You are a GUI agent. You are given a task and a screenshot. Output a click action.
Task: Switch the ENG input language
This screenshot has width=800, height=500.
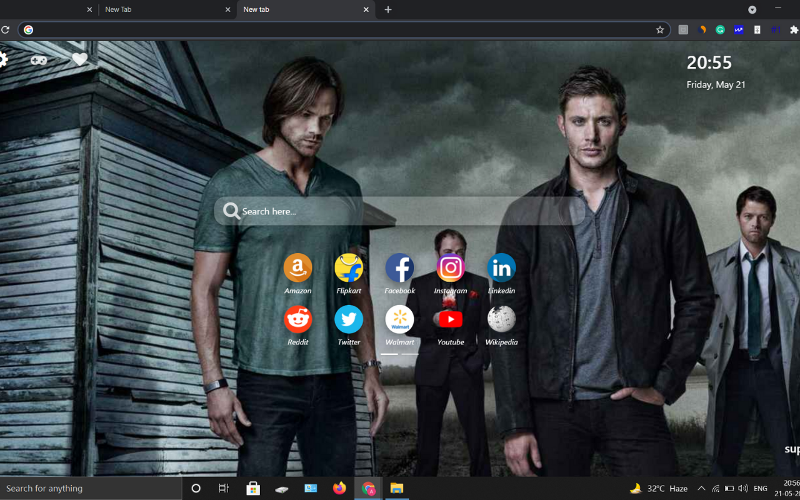(x=761, y=488)
